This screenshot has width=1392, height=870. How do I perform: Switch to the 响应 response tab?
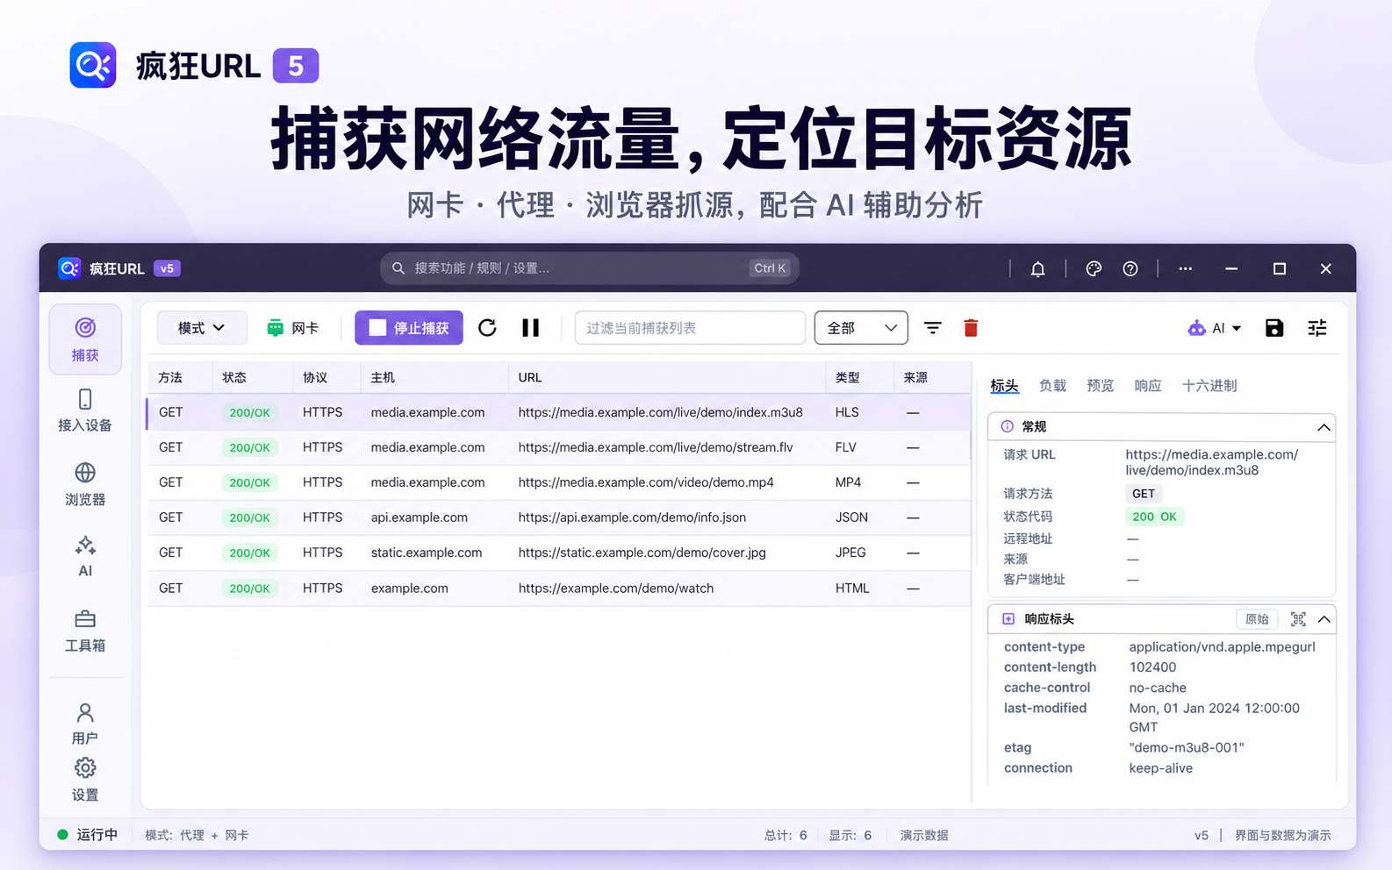pos(1147,386)
